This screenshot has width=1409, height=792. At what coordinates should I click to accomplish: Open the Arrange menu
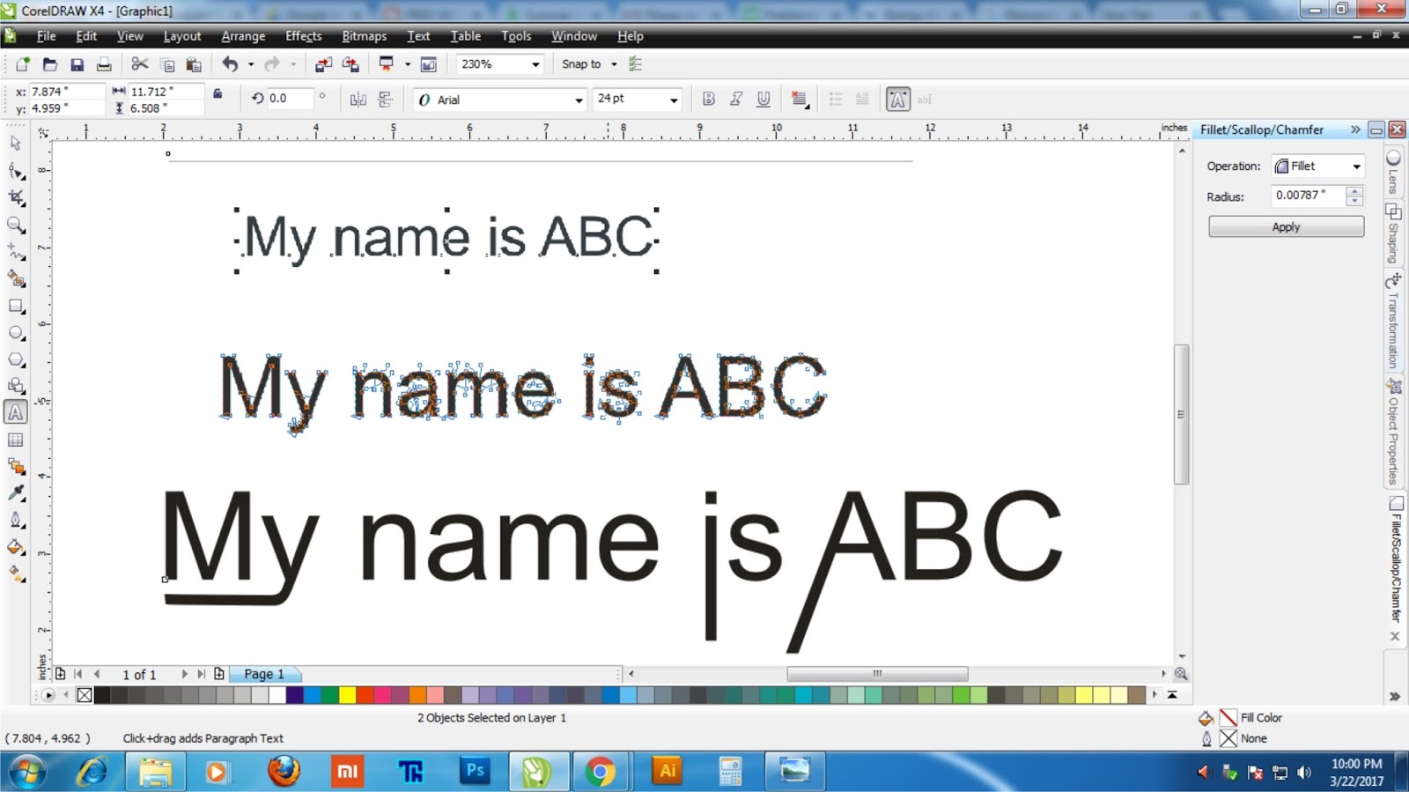tap(243, 36)
